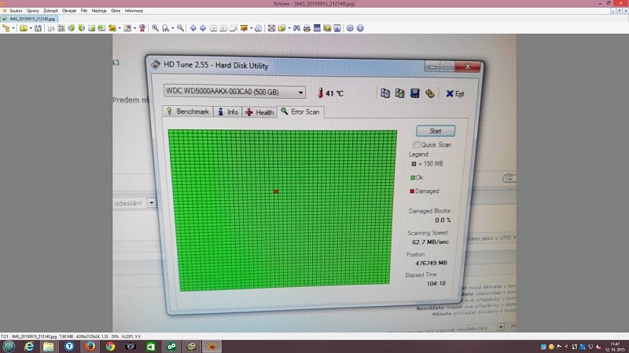This screenshot has height=353, width=629.
Task: Click the 41 °C temperature readout
Action: coord(330,93)
